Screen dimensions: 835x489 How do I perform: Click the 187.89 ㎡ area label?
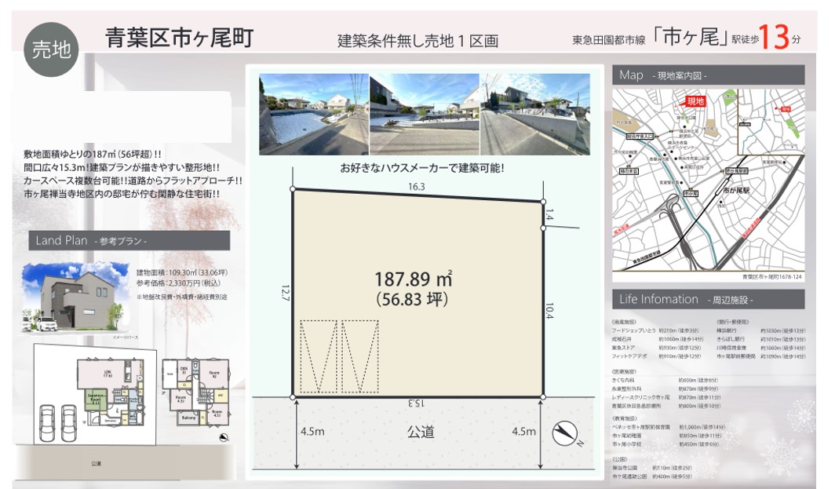point(413,279)
